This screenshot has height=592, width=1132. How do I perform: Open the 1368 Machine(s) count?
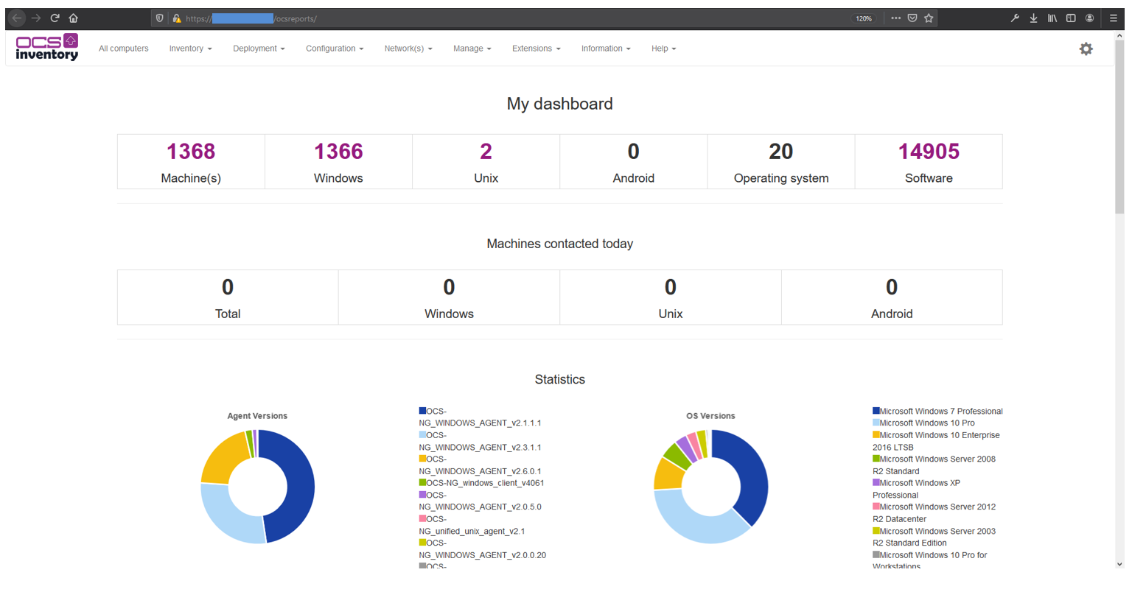[191, 152]
